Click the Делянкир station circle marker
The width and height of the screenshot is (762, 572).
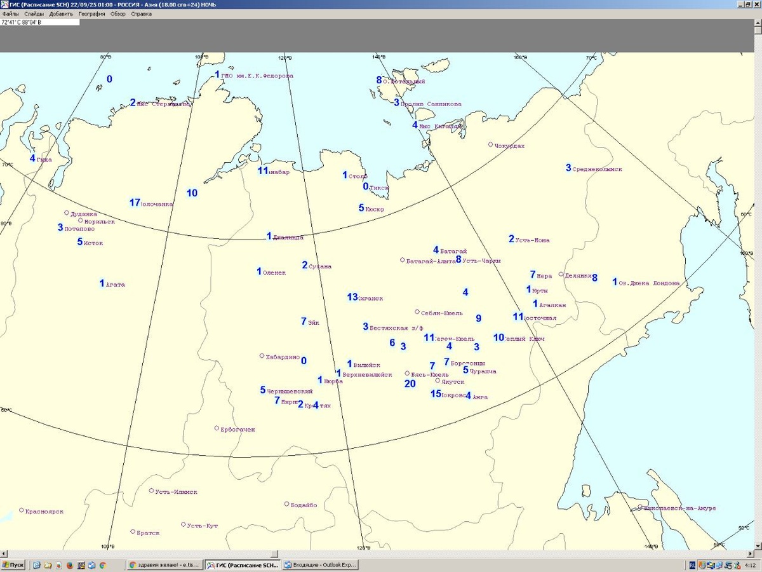point(561,275)
